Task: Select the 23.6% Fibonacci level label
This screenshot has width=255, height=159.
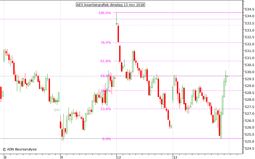Action: tap(106, 109)
